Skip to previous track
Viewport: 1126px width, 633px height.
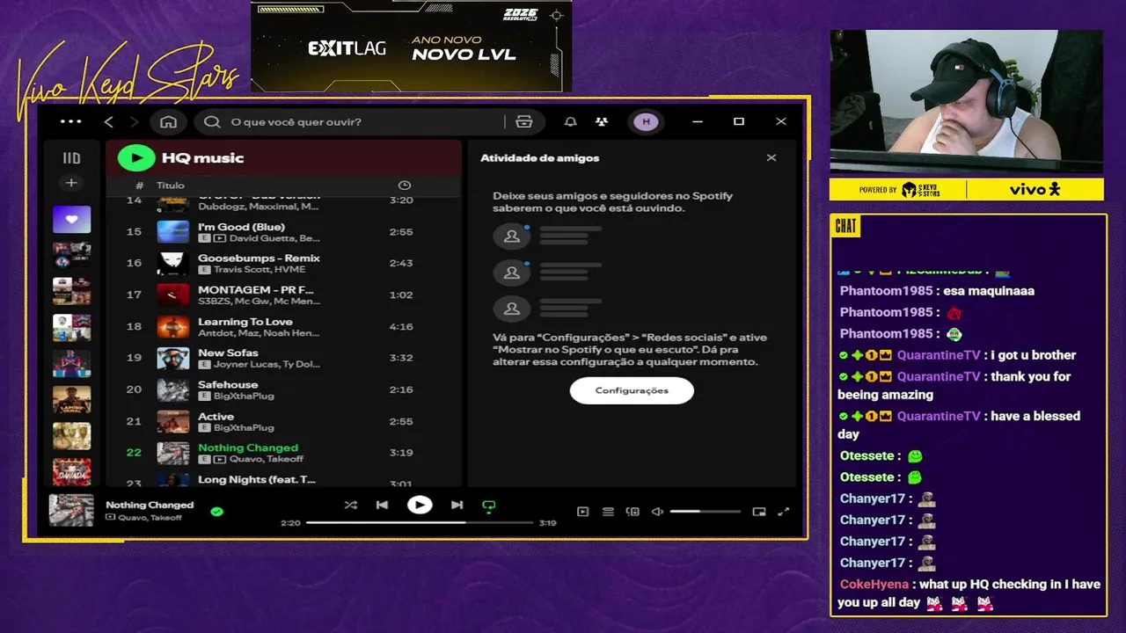pos(382,506)
